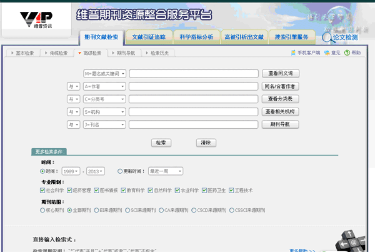Screen dimensions: 375x252
Task: Click the 作者 search text field
Action: click(194, 86)
